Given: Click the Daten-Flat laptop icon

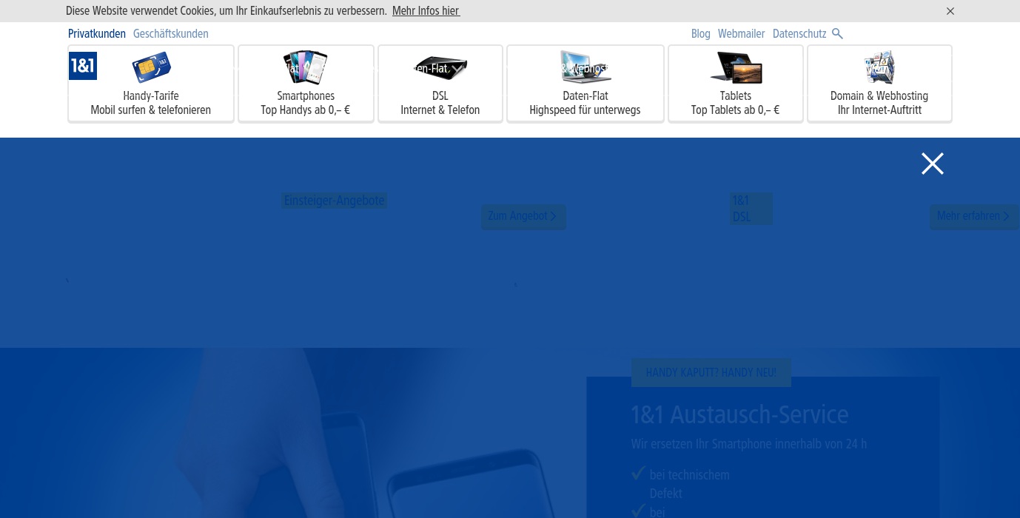Looking at the screenshot, I should click(x=585, y=68).
